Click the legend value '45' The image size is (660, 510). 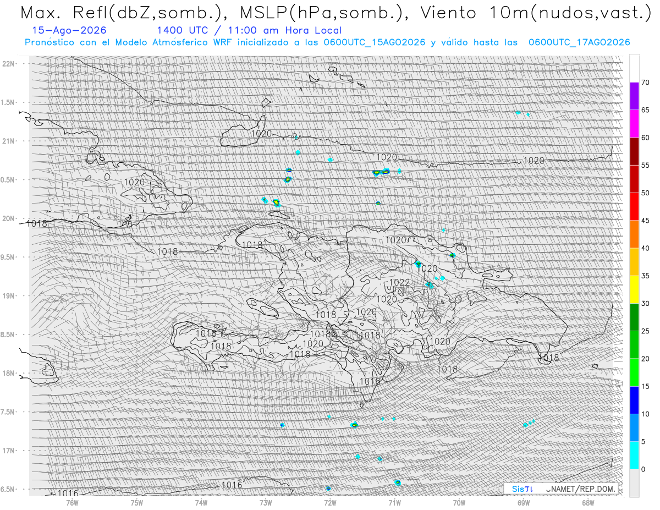pos(645,221)
